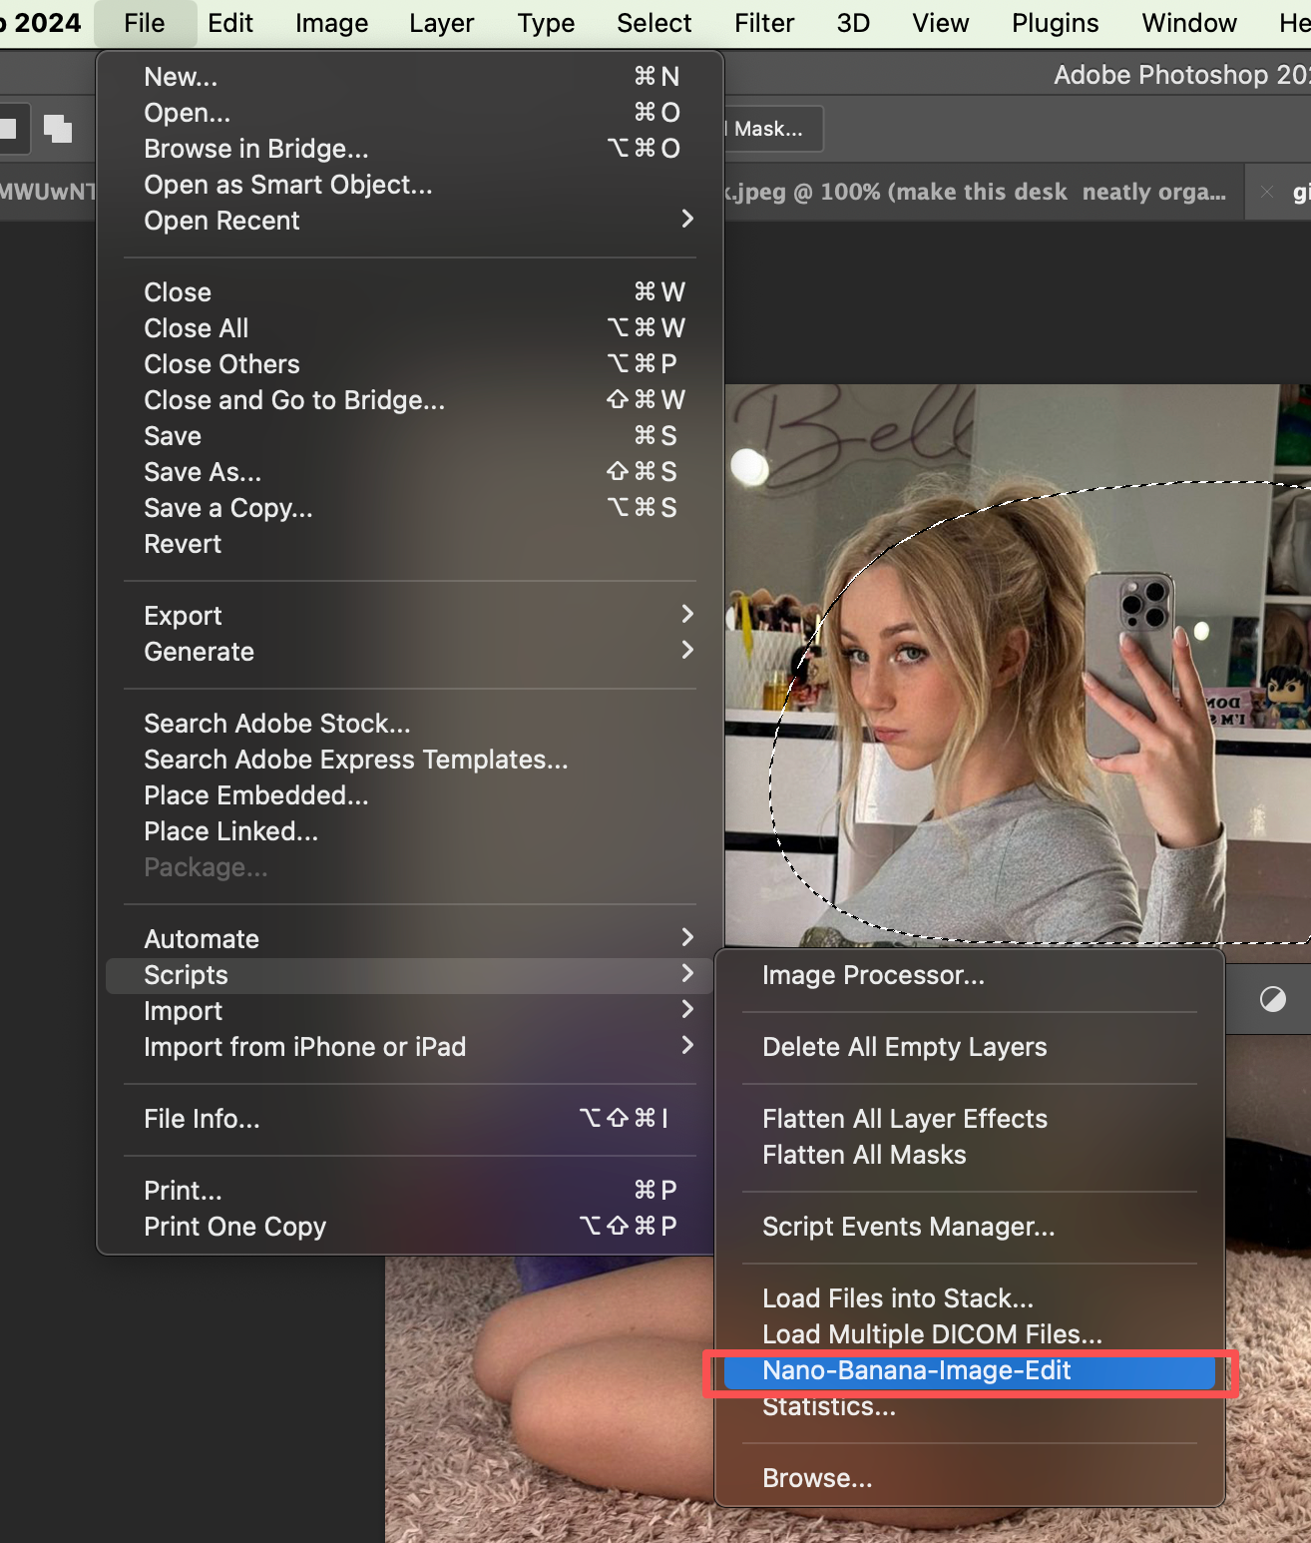Open the 3D menu

click(853, 23)
